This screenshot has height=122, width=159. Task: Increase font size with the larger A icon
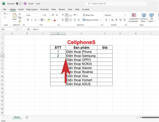click(x=53, y=15)
